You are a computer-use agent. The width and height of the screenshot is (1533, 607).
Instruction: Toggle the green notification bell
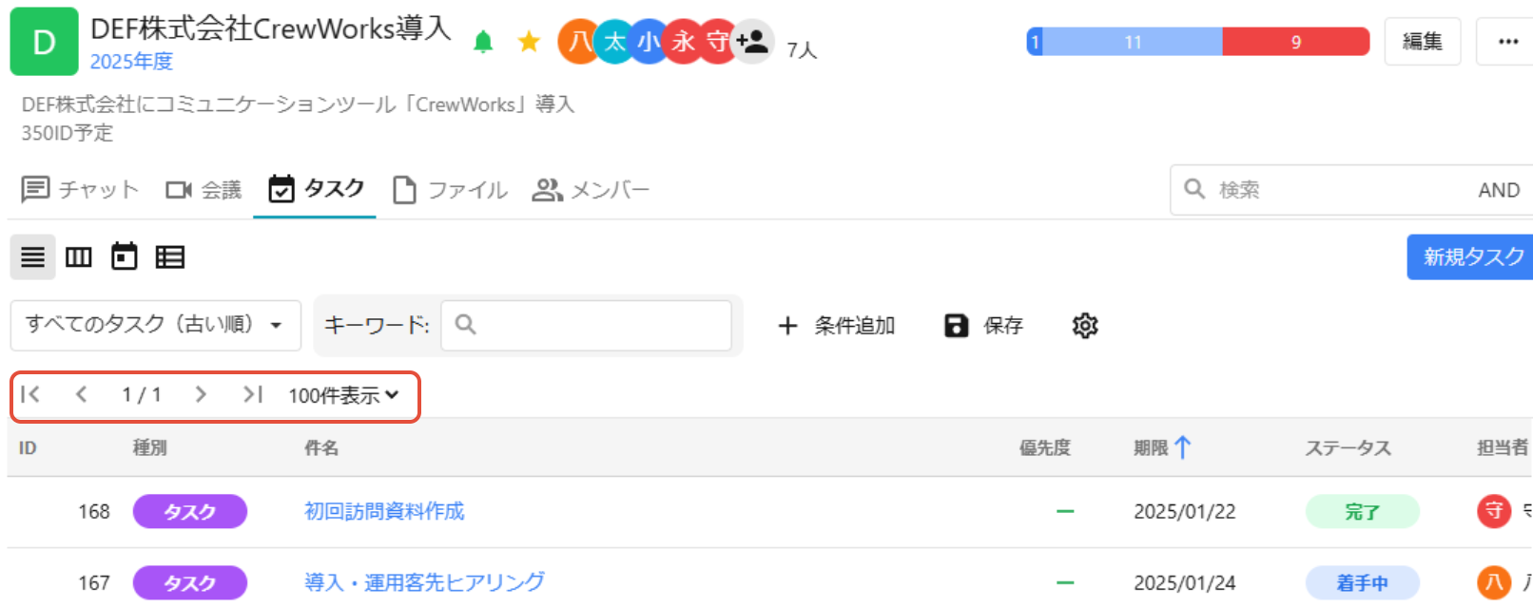coord(483,42)
